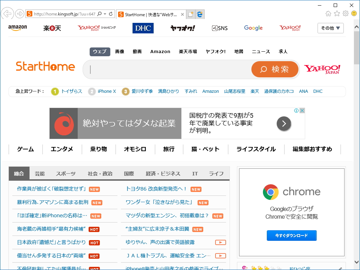Refresh the page using the reload icon
Image resolution: width=360 pixels, height=270 pixels.
pyautogui.click(x=110, y=13)
